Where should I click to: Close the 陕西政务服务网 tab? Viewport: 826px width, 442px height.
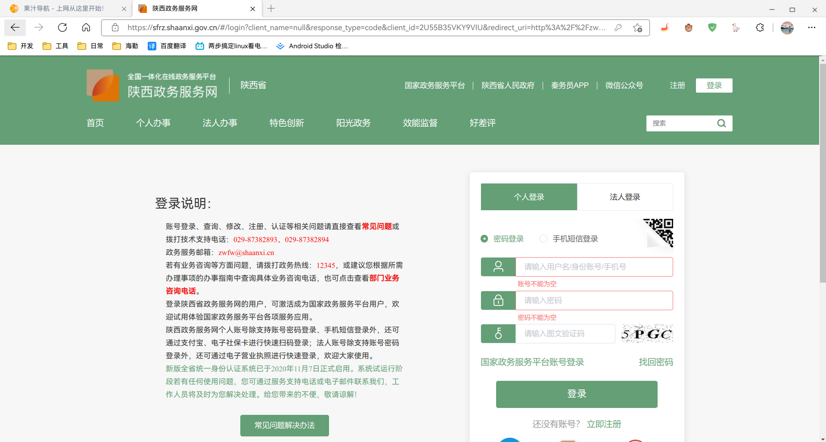click(253, 9)
